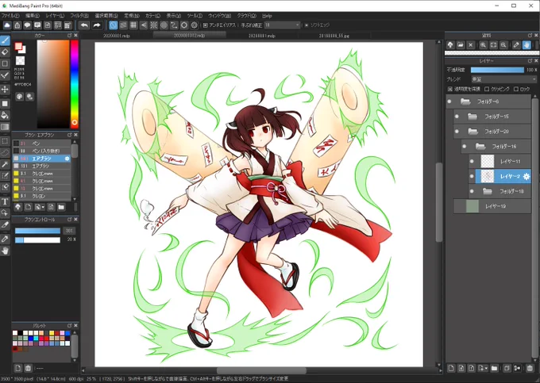
Task: Select the Text tool
Action: 5,202
